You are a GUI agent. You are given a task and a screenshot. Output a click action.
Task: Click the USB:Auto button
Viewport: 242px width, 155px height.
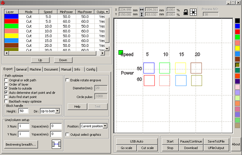[x=137, y=141]
